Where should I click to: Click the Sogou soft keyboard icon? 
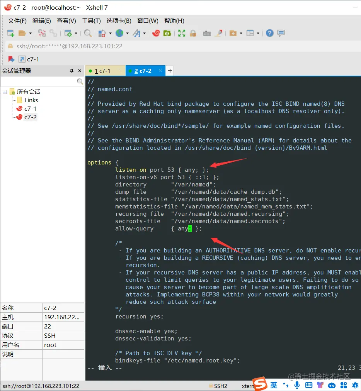tap(309, 385)
